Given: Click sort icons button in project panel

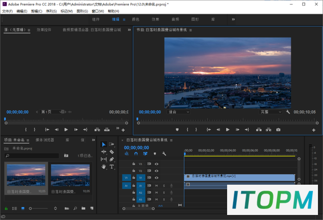Looking at the screenshot, I should (x=55, y=208).
